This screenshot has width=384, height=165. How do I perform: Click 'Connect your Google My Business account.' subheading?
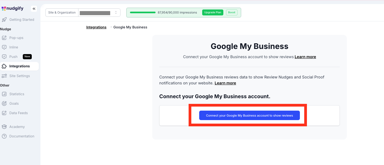click(x=215, y=97)
